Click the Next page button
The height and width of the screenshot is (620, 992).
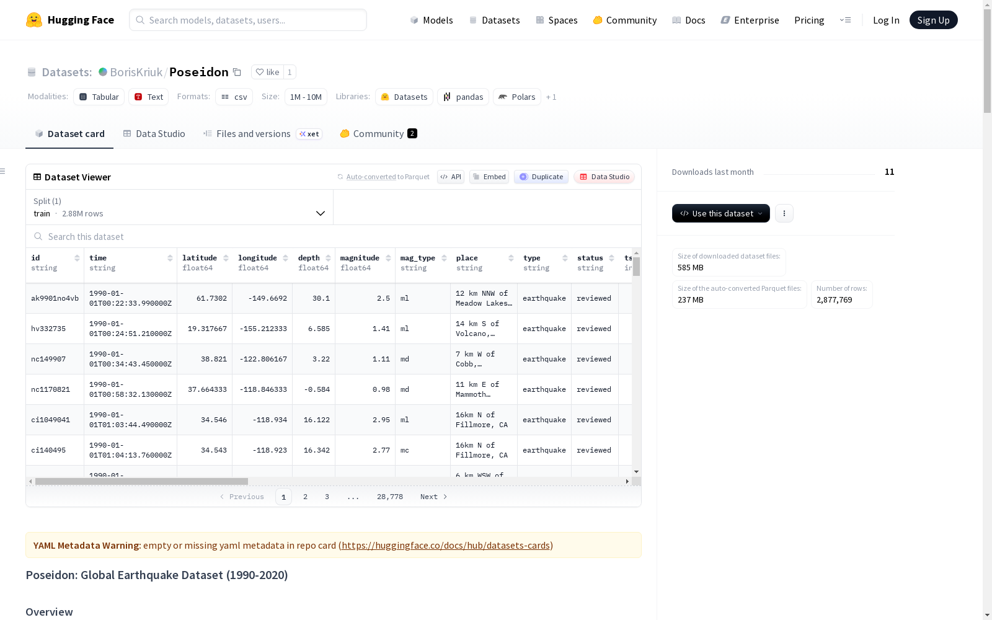pos(433,497)
